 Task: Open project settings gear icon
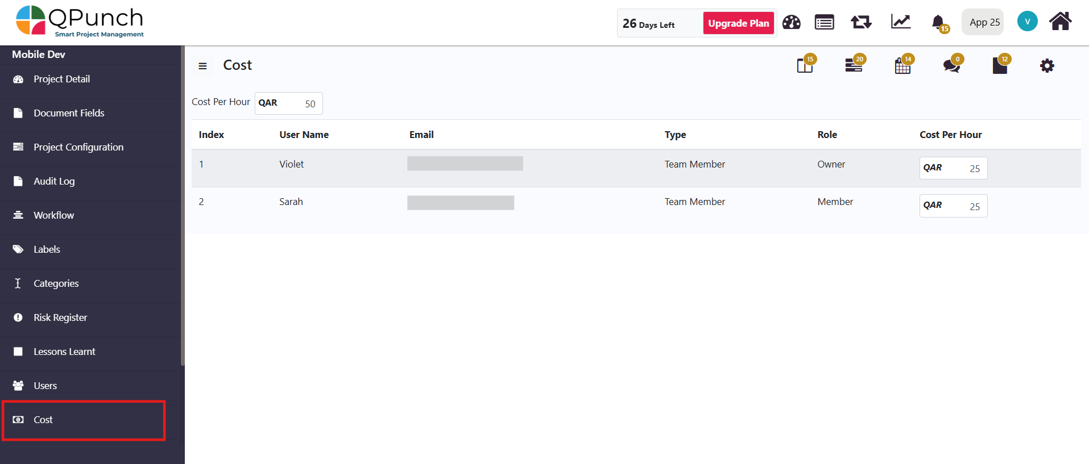tap(1047, 66)
